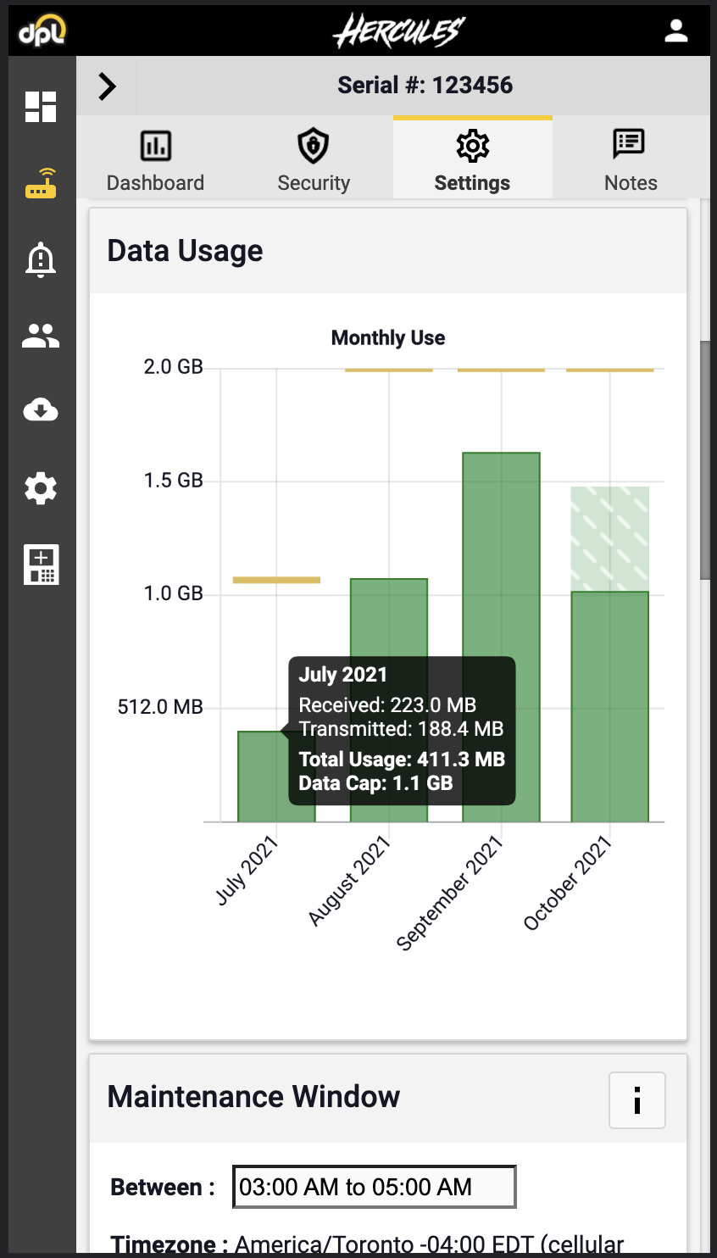Open the gear settings icon in sidebar
Image resolution: width=717 pixels, height=1258 pixels.
tap(41, 488)
